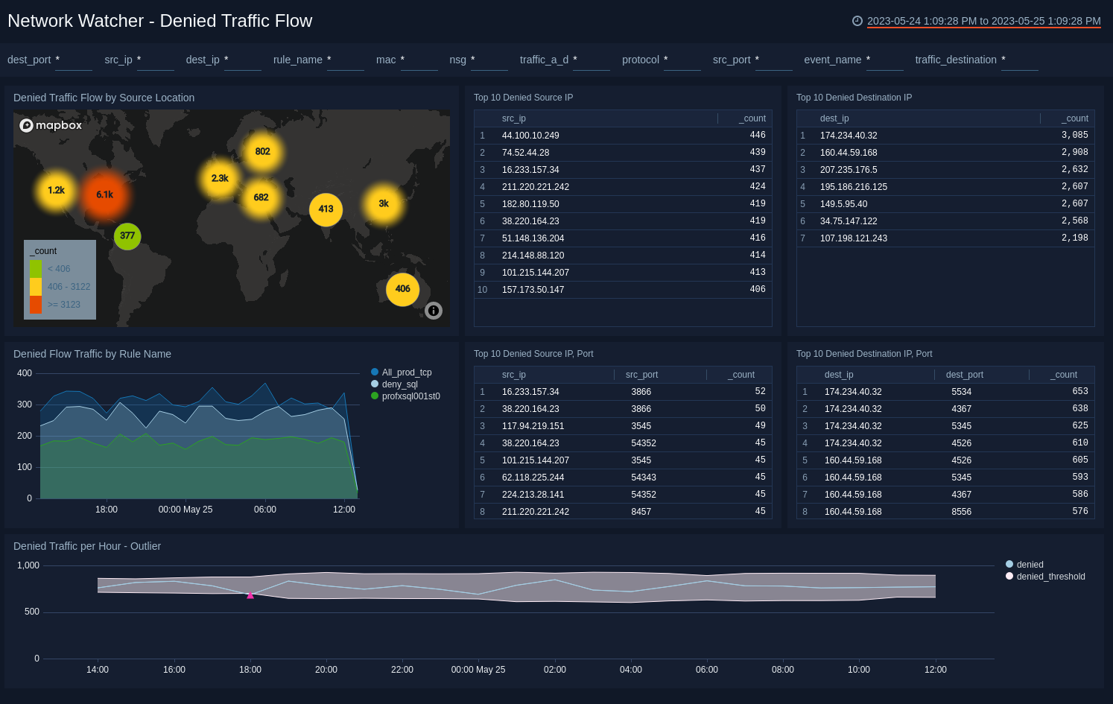The image size is (1113, 704).
Task: Click the mapbox logo on the map
Action: [51, 125]
